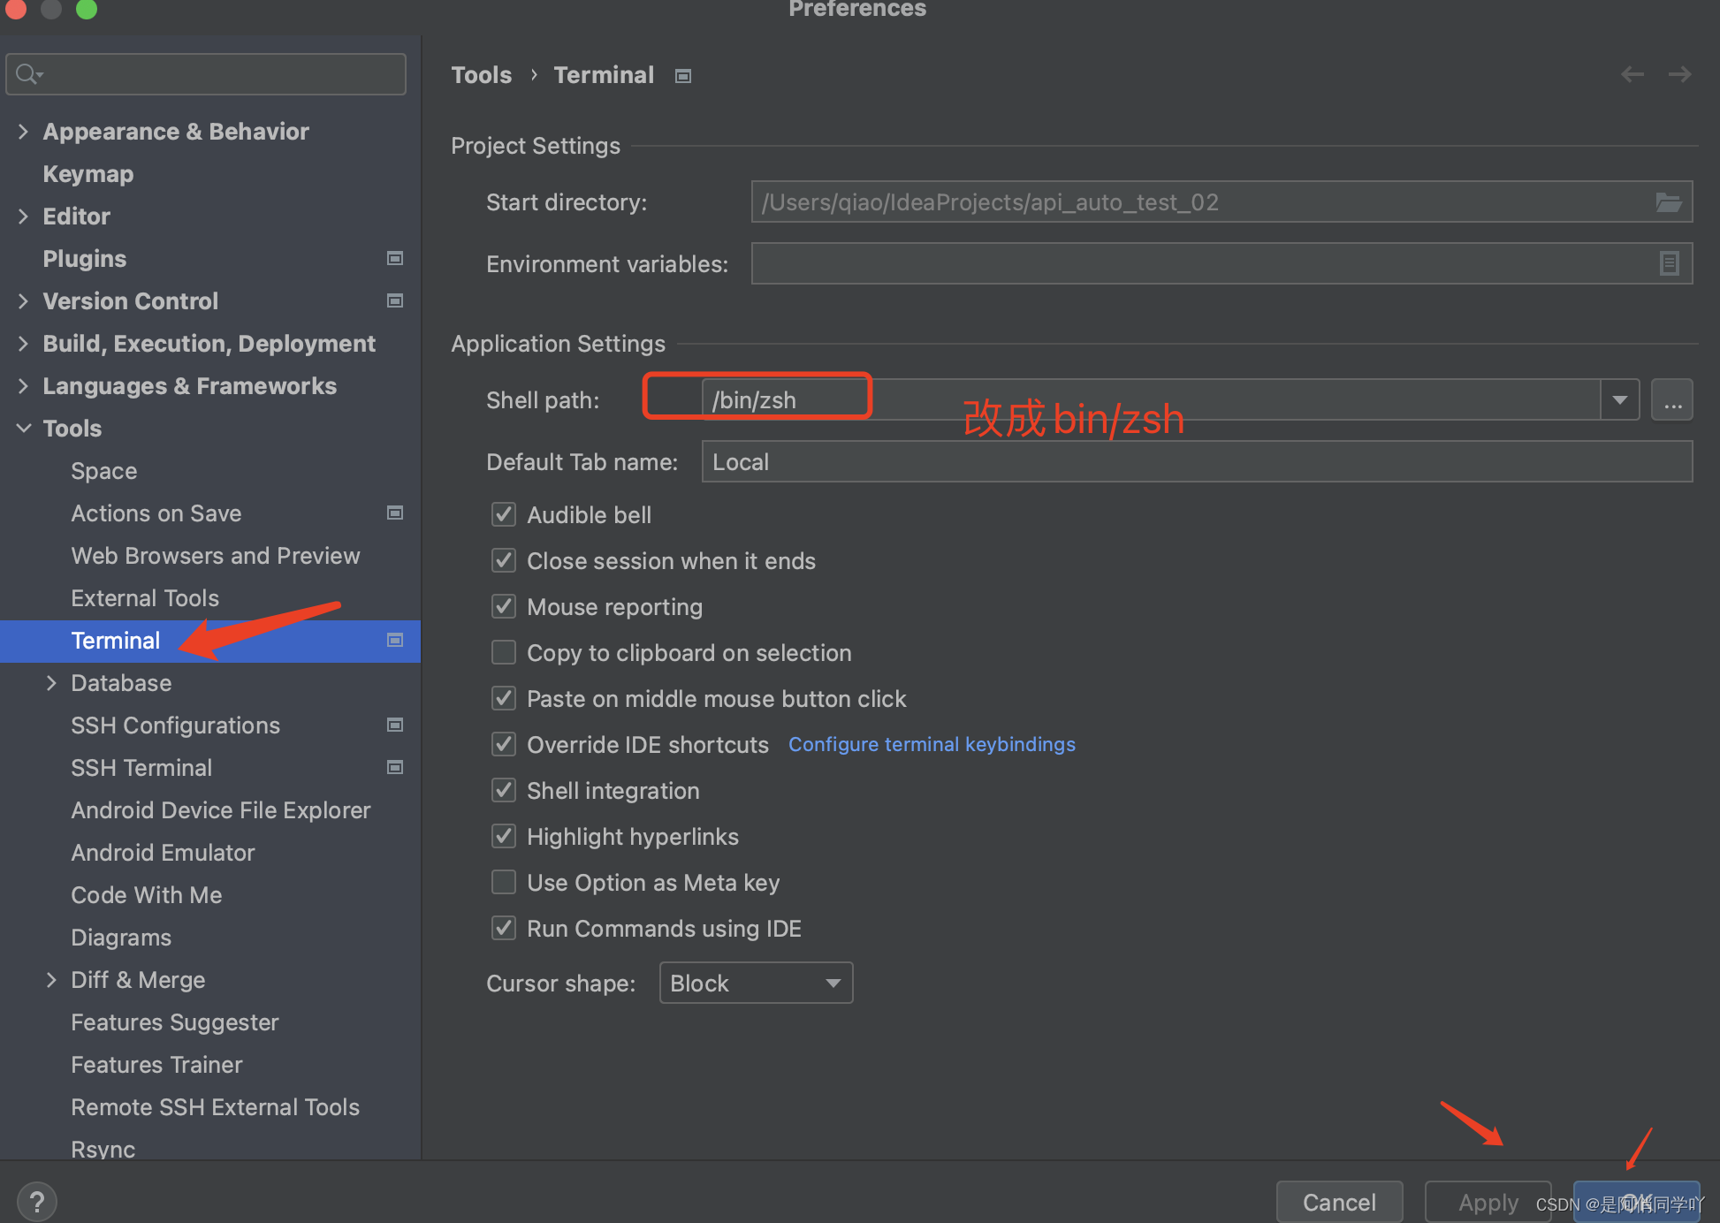
Task: Disable the Audible bell checkbox
Action: [x=504, y=514]
